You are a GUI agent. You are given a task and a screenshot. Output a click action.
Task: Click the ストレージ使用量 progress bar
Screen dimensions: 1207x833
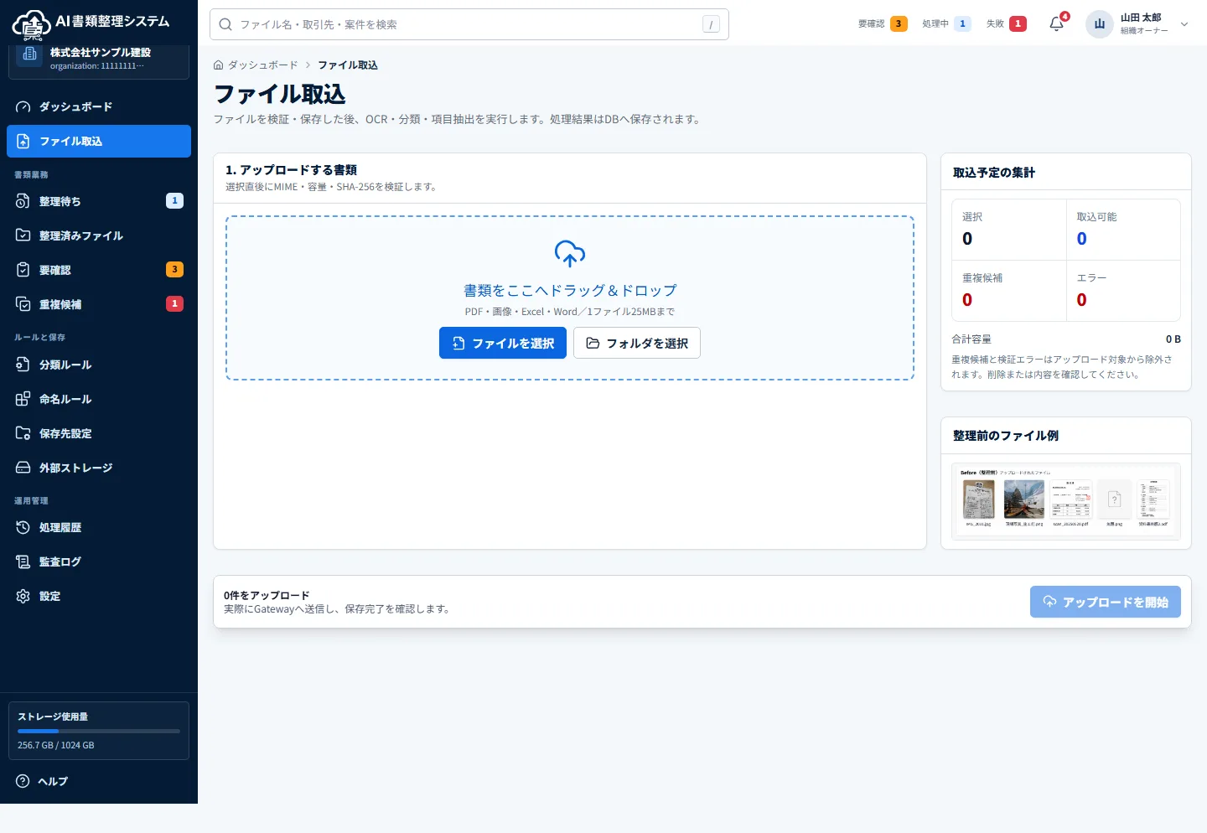[x=99, y=731]
